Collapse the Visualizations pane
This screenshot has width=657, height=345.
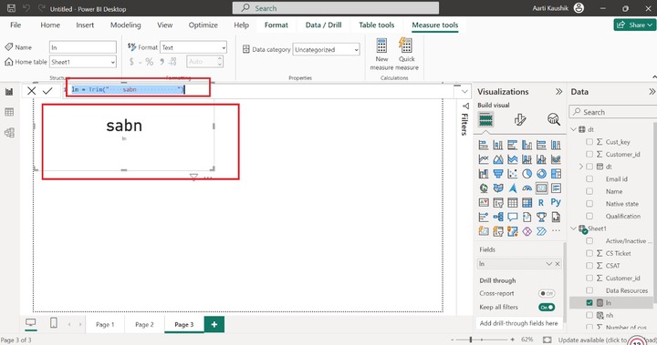click(558, 92)
